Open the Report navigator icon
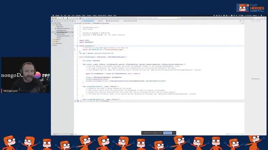The image size is (268, 150). click(72, 21)
